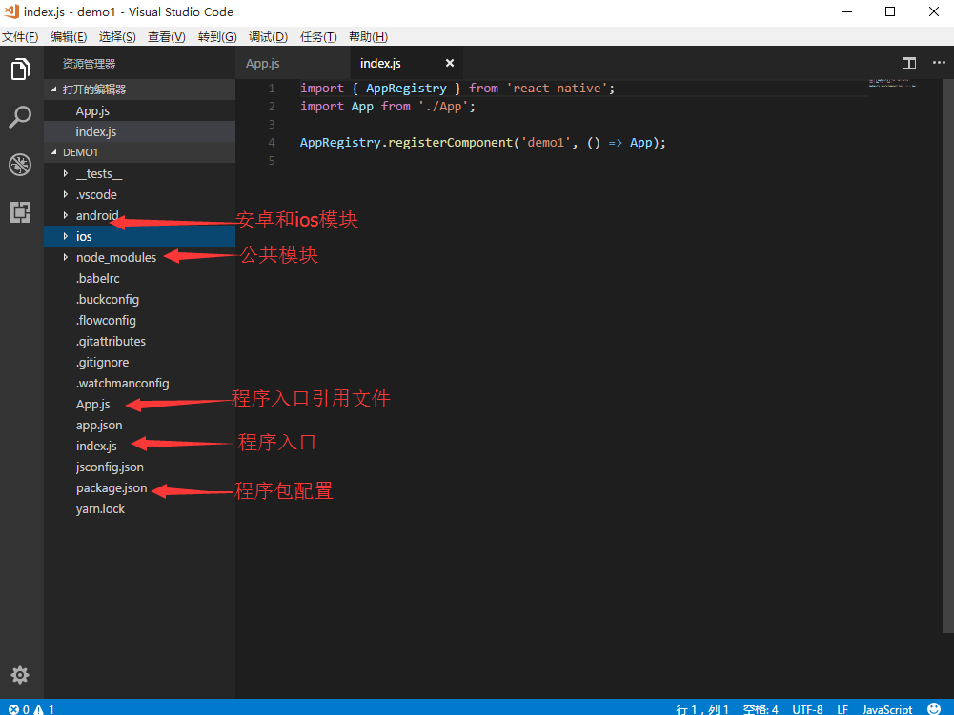Open the app.json file
Image resolution: width=954 pixels, height=715 pixels.
[139, 425]
